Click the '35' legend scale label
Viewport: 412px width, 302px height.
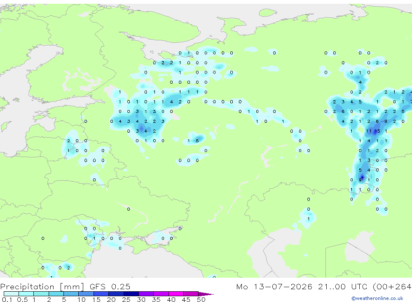pos(156,300)
